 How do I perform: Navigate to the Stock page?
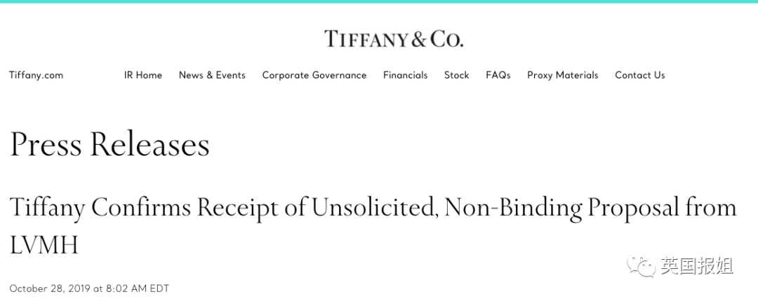coord(457,75)
